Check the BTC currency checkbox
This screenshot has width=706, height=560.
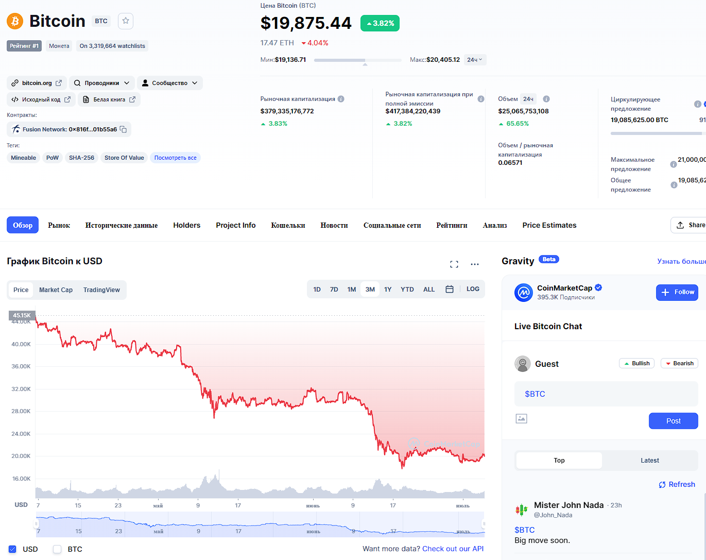click(57, 549)
